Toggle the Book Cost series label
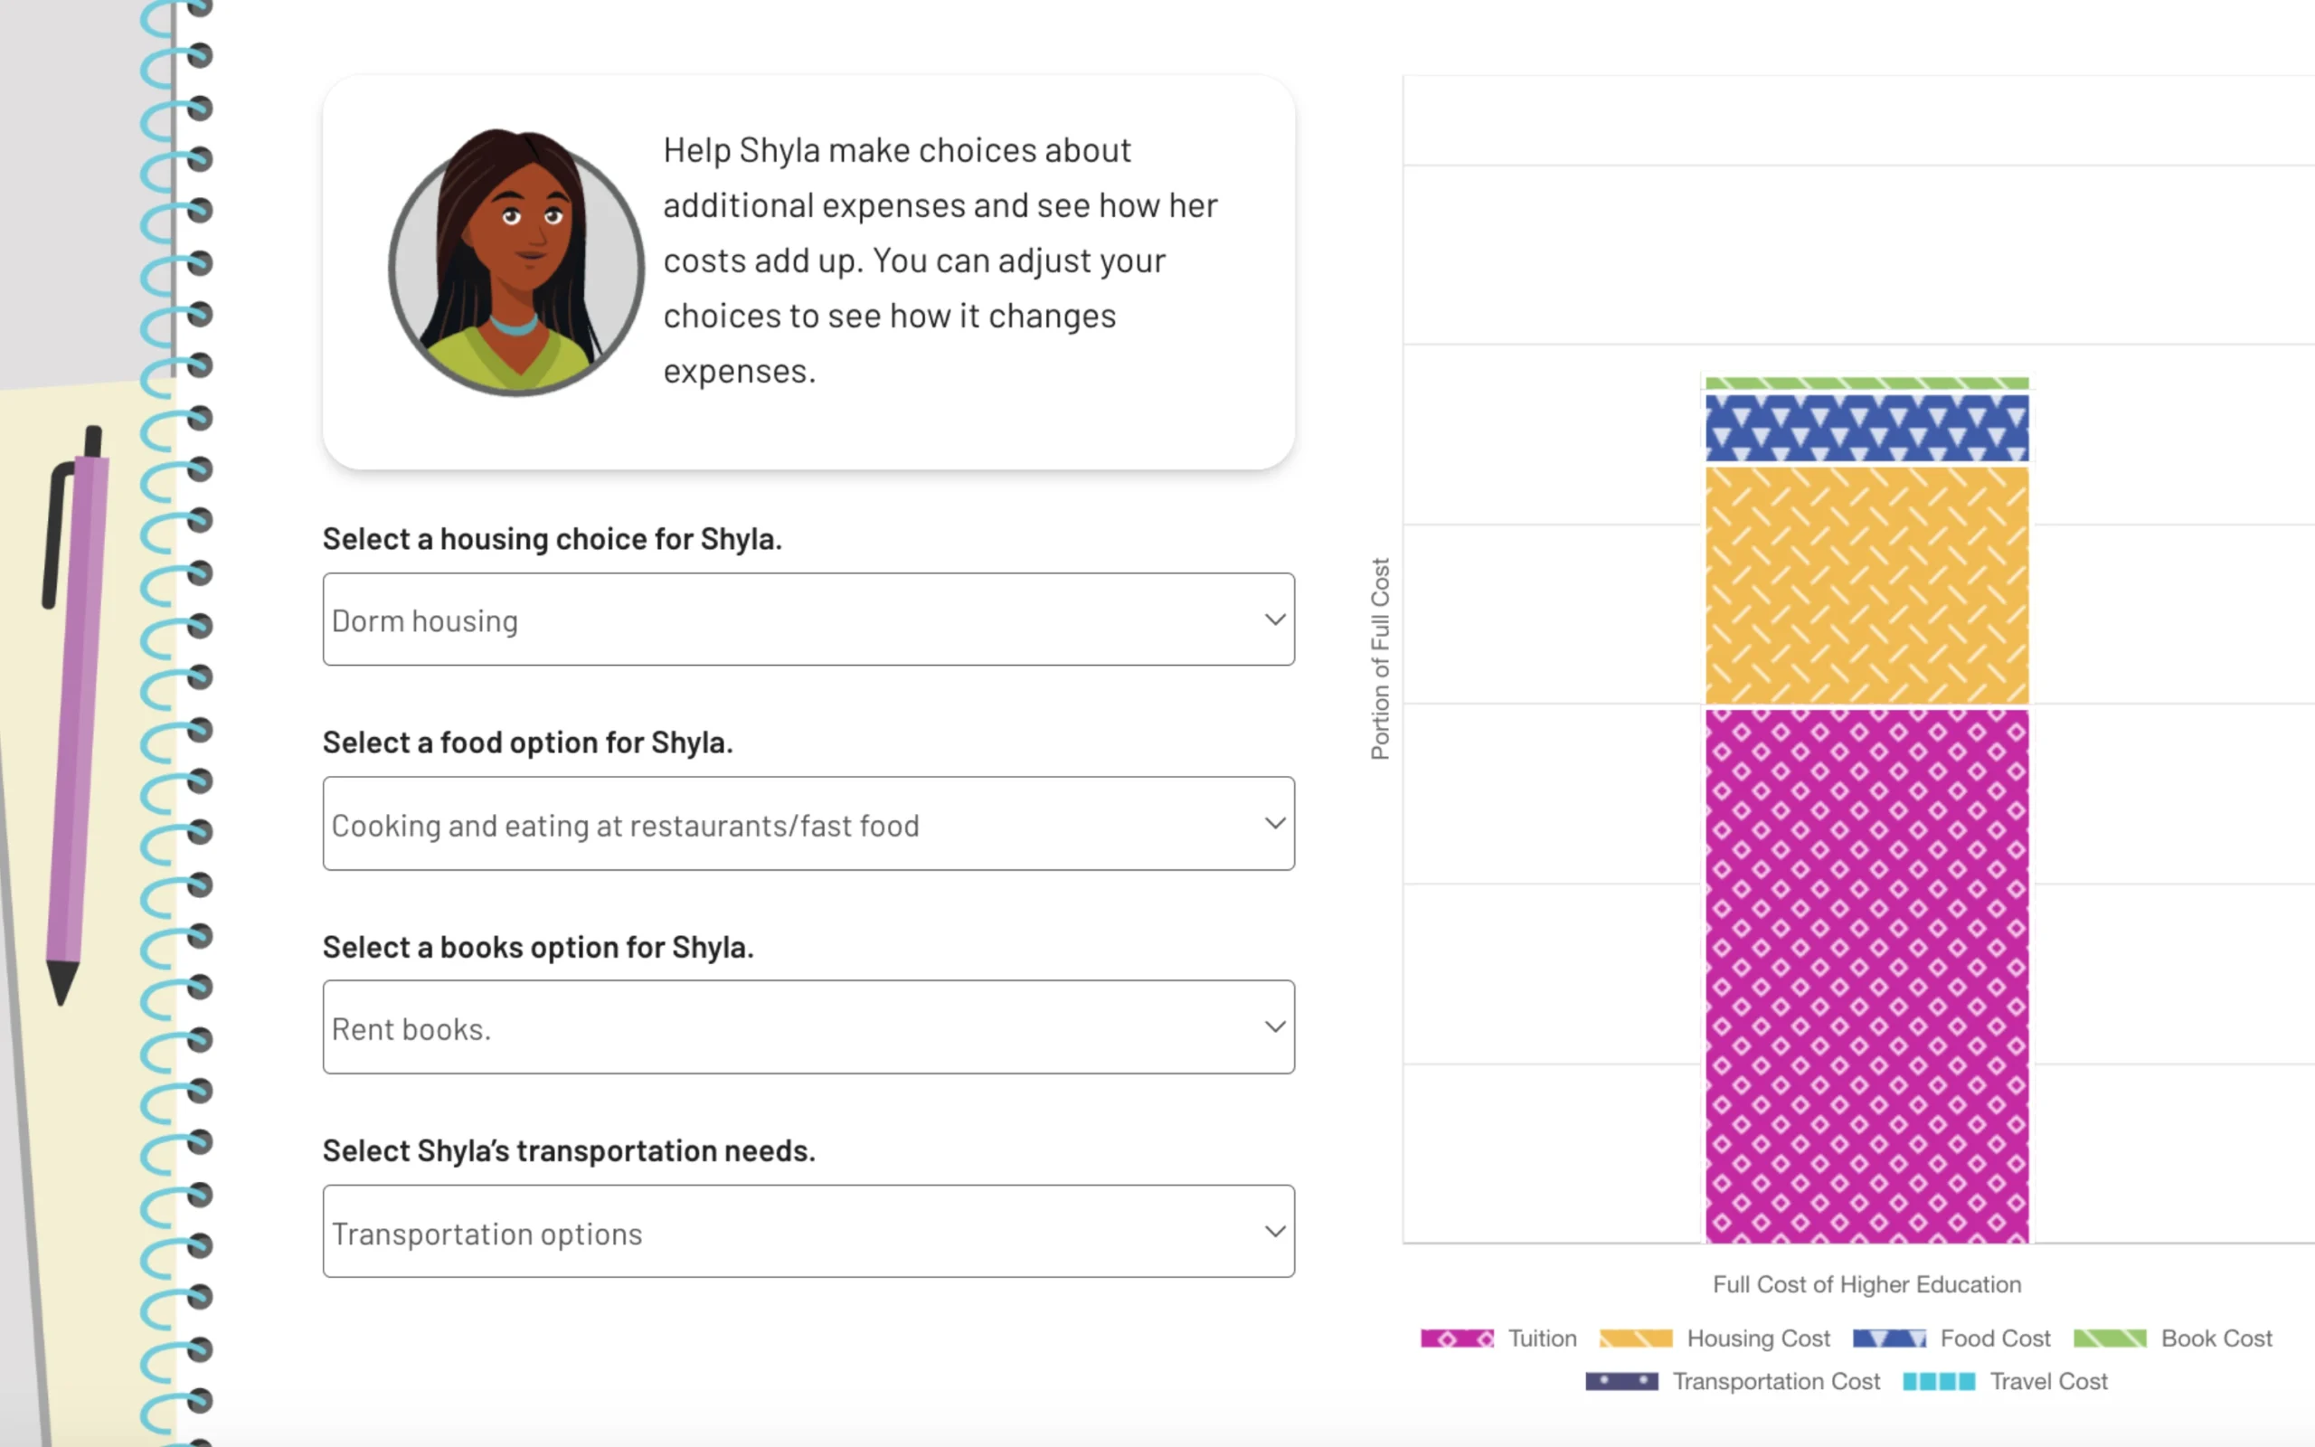The height and width of the screenshot is (1447, 2315). (2216, 1338)
